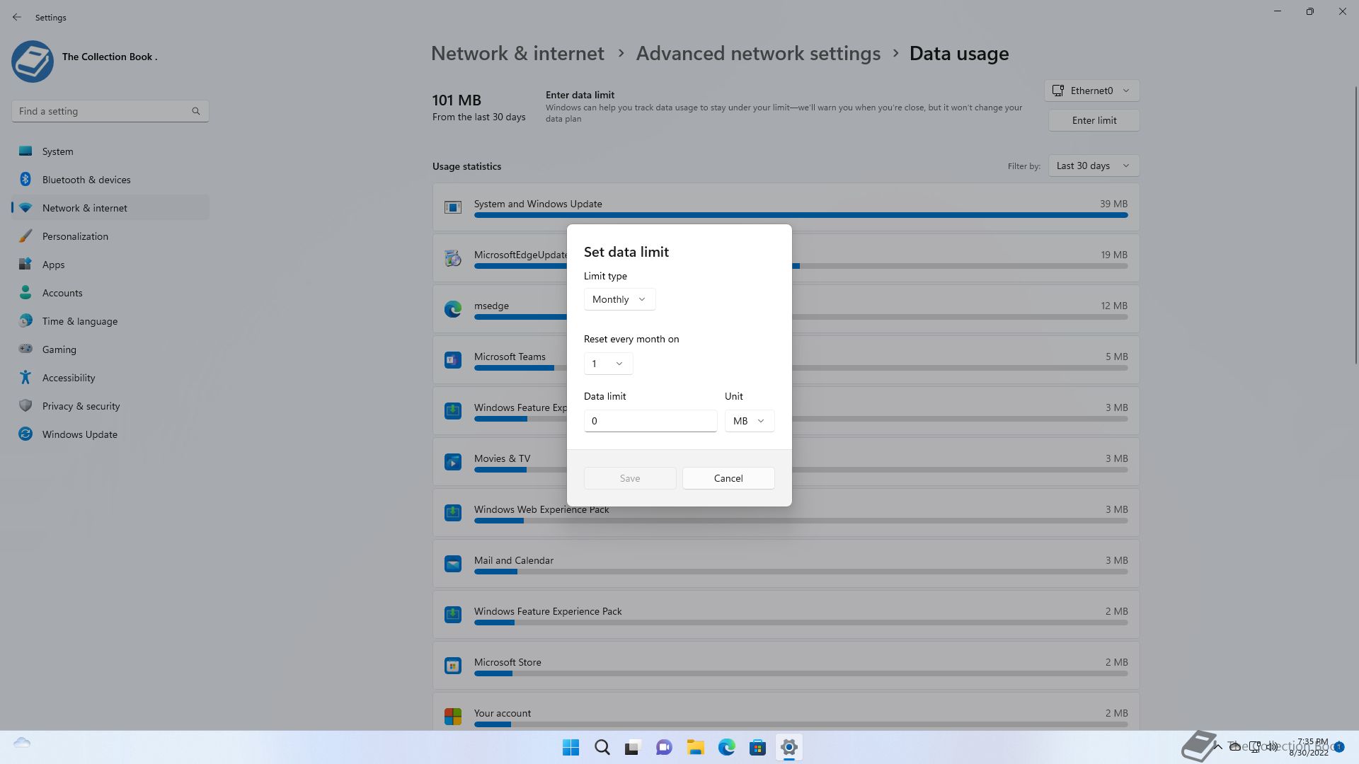Open Task View from taskbar

pos(633,747)
